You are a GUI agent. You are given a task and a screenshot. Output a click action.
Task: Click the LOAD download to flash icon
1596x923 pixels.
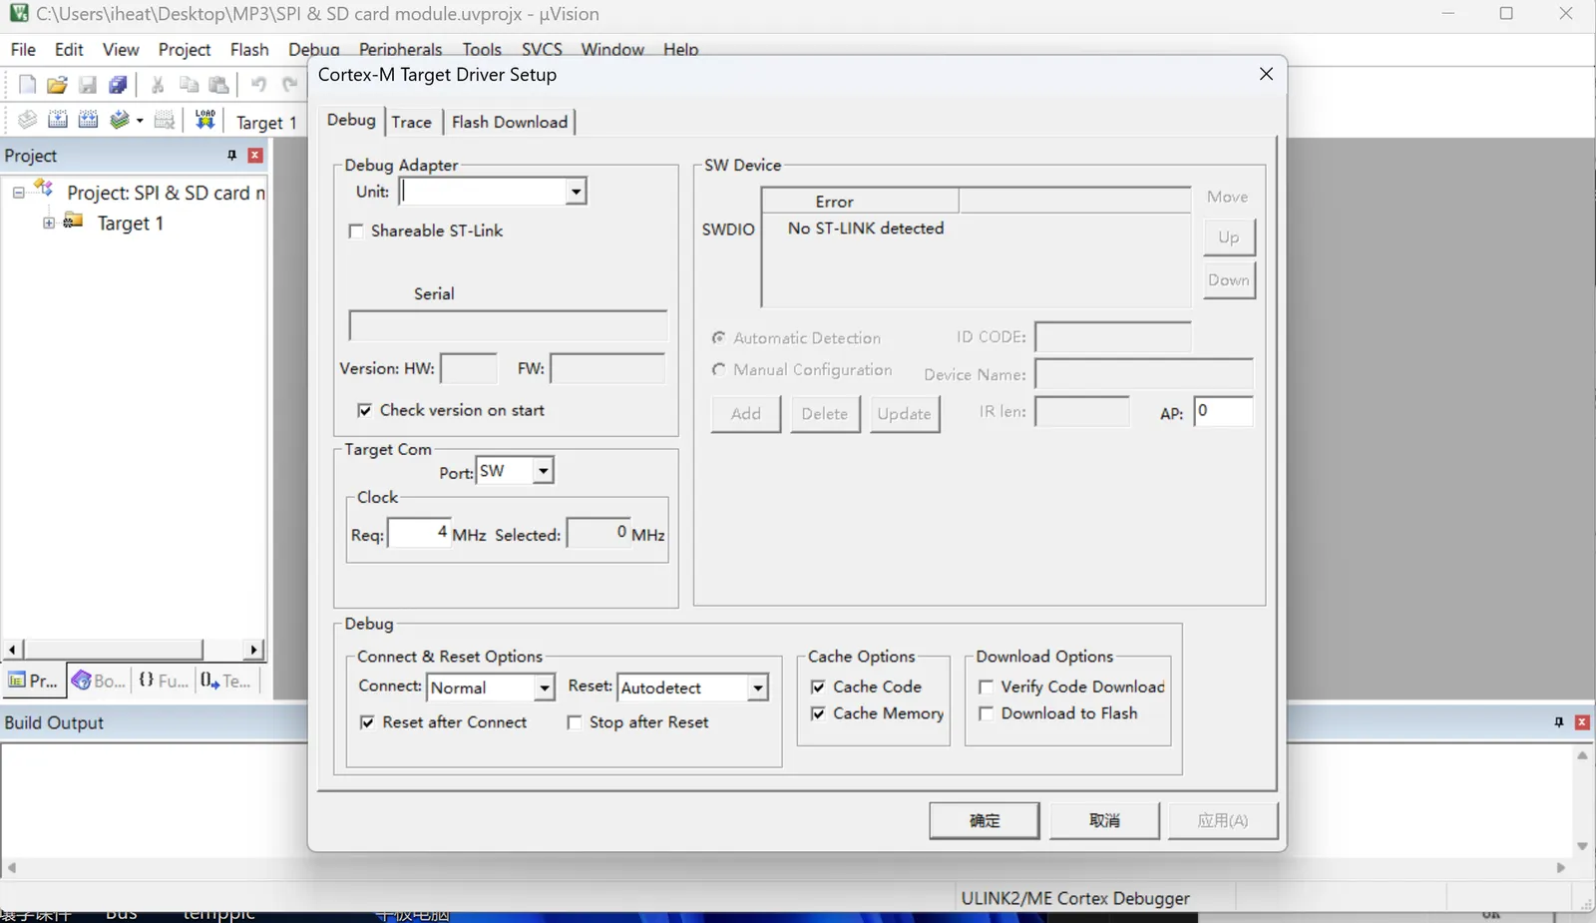pyautogui.click(x=205, y=120)
